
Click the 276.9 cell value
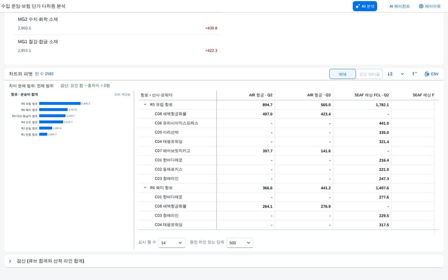click(x=325, y=206)
